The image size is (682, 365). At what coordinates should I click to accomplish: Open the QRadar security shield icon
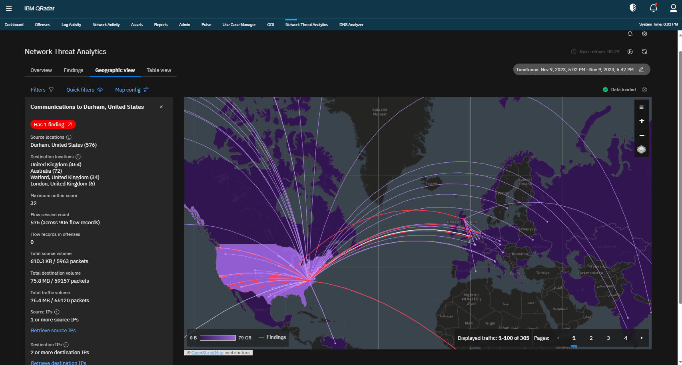(x=633, y=8)
